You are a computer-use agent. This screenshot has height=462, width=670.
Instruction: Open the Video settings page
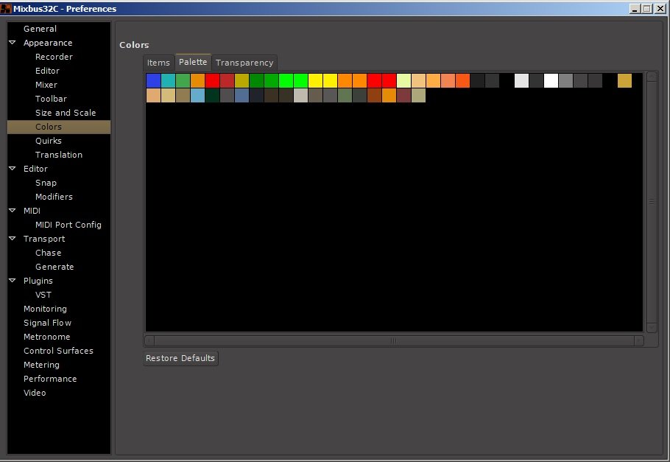pyautogui.click(x=35, y=393)
